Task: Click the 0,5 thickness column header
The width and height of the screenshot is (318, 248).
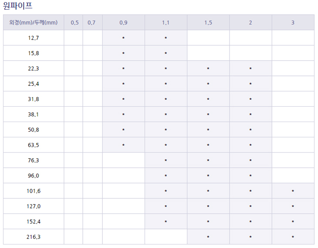Action: (x=73, y=23)
